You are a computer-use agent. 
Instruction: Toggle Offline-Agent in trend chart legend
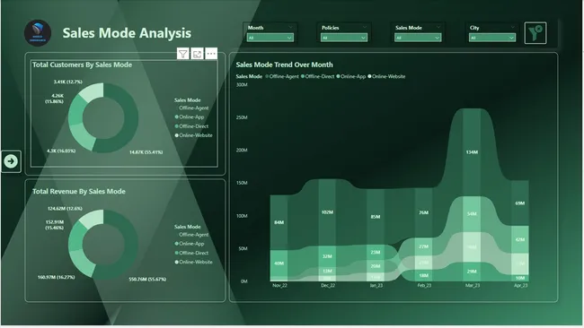click(x=282, y=76)
